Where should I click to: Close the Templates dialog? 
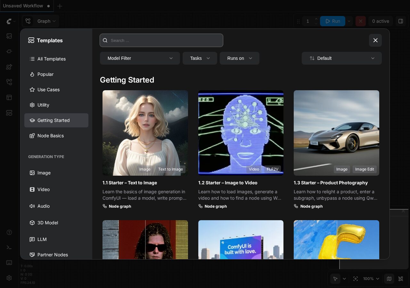coord(375,40)
